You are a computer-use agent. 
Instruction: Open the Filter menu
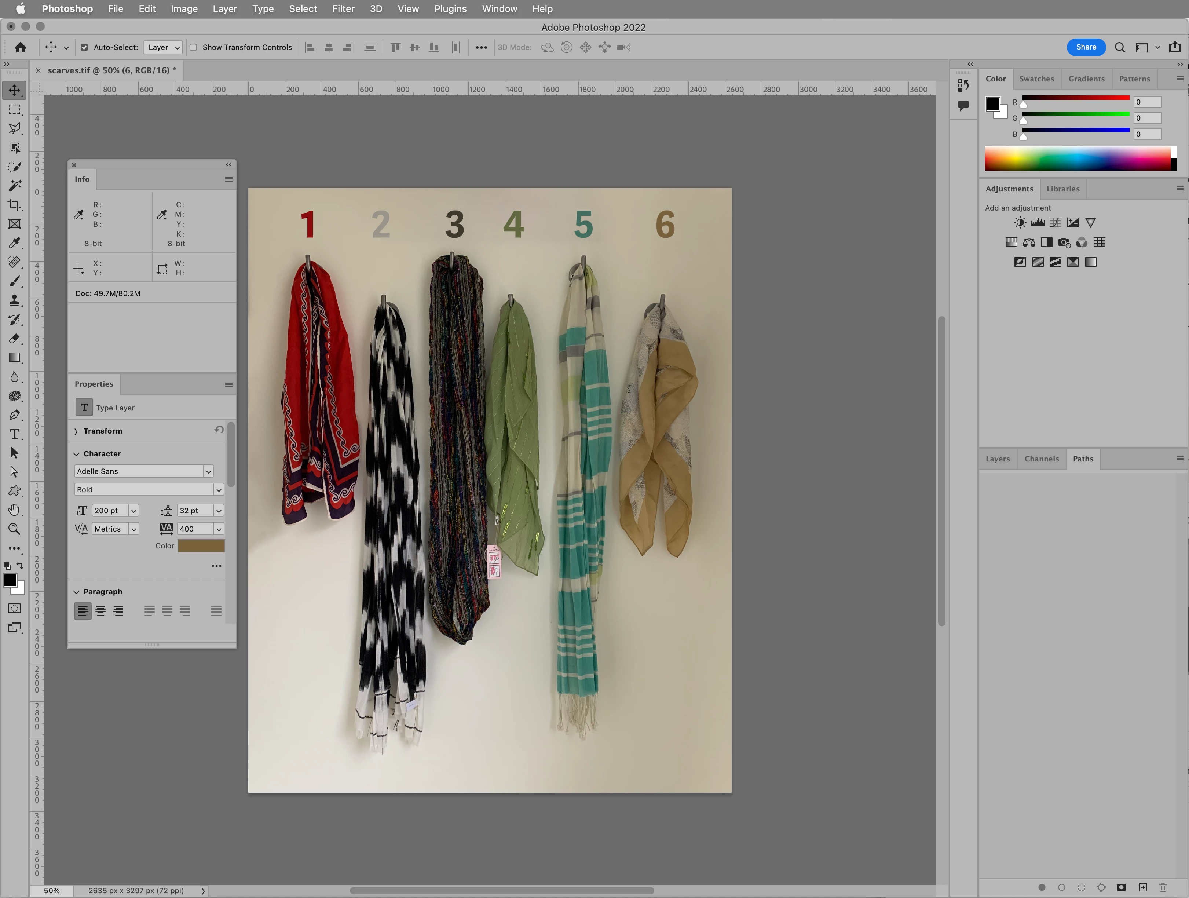tap(343, 8)
